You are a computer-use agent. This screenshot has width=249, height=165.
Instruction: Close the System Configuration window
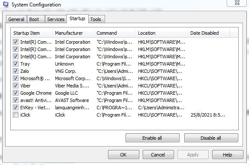tap(237, 3)
